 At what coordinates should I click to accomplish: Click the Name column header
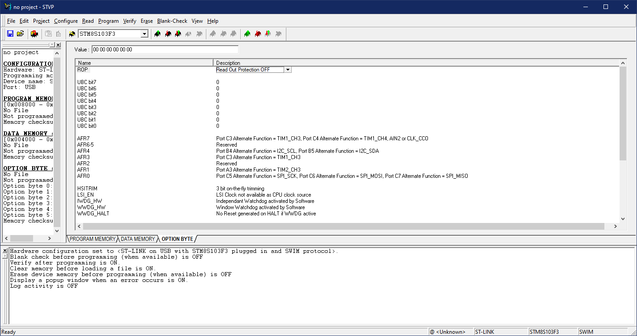point(144,63)
